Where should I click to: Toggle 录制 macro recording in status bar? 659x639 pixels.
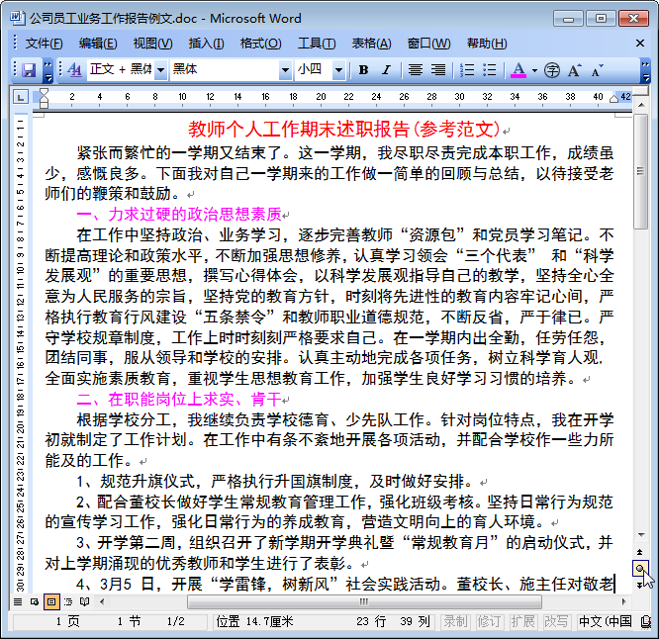coord(455,621)
